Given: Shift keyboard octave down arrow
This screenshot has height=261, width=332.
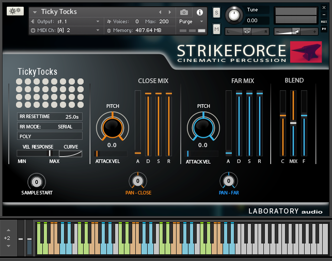Looking at the screenshot, I should 8,246.
